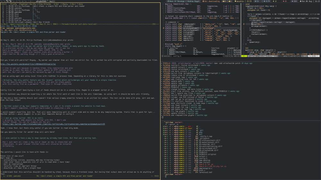Click the bottom shell prompt cursor in ~/git/dwm
The image size is (321, 180).
(165, 176)
